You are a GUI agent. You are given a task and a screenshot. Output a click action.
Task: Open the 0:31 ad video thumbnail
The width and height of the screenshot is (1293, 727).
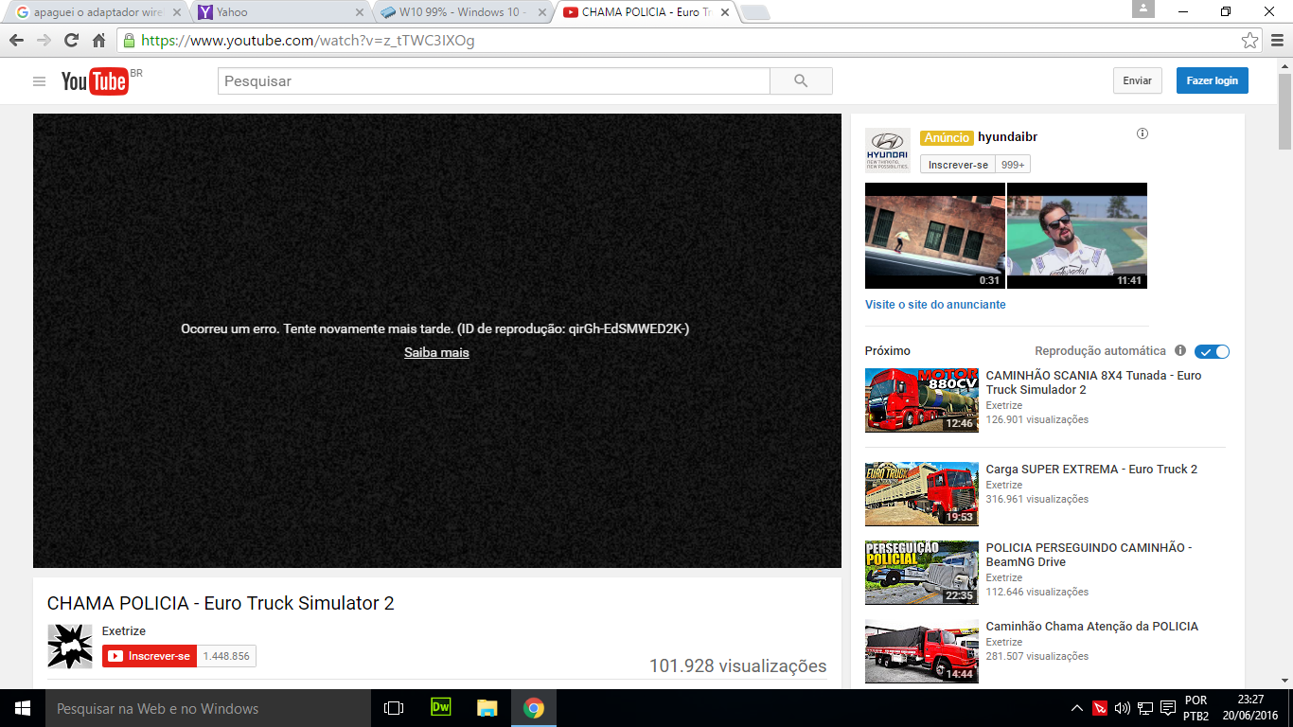point(935,236)
